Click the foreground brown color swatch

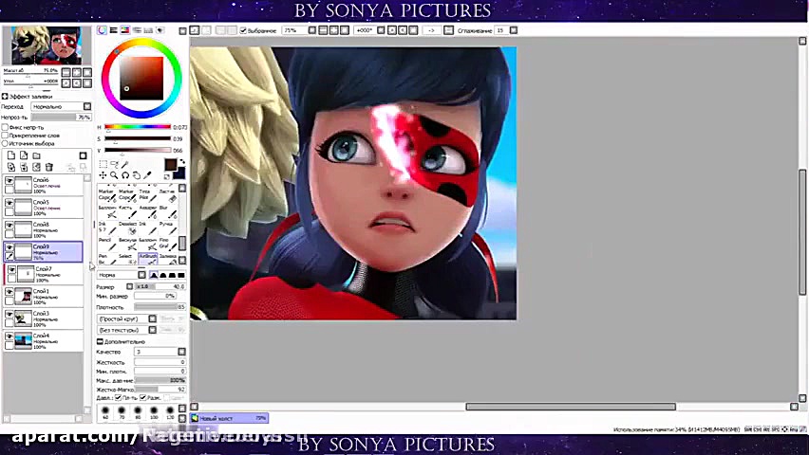coord(171,164)
